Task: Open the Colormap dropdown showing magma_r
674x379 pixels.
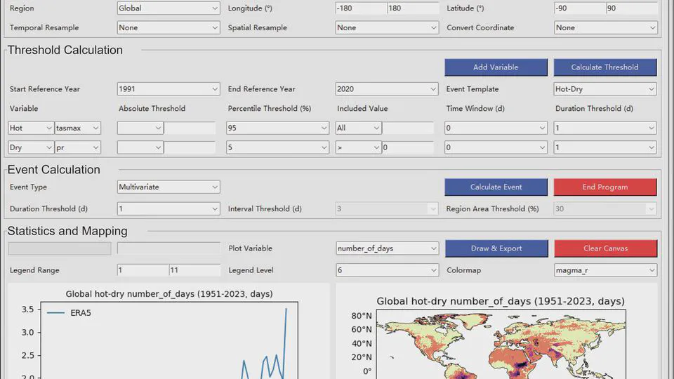Action: pos(605,270)
